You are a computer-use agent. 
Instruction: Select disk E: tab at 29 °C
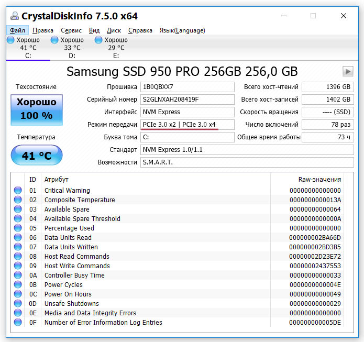[x=116, y=48]
